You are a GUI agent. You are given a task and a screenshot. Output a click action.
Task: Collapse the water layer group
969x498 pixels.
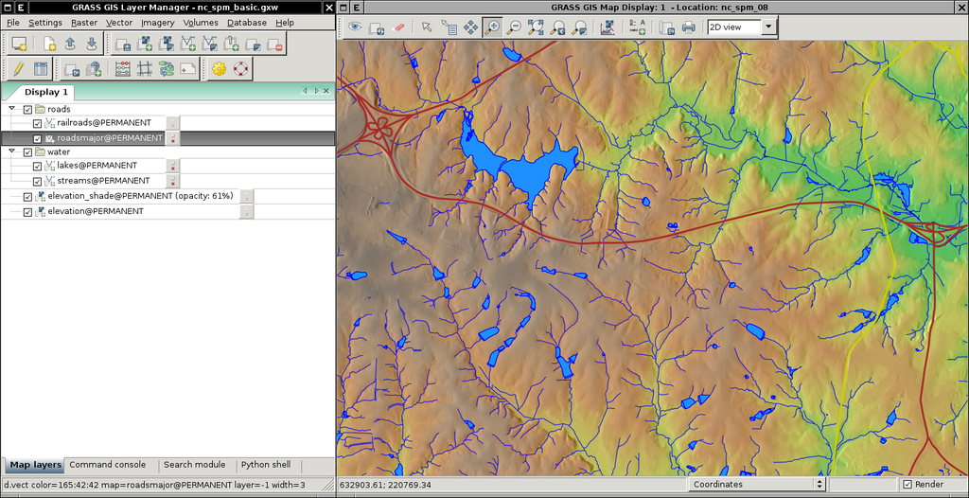pyautogui.click(x=12, y=151)
